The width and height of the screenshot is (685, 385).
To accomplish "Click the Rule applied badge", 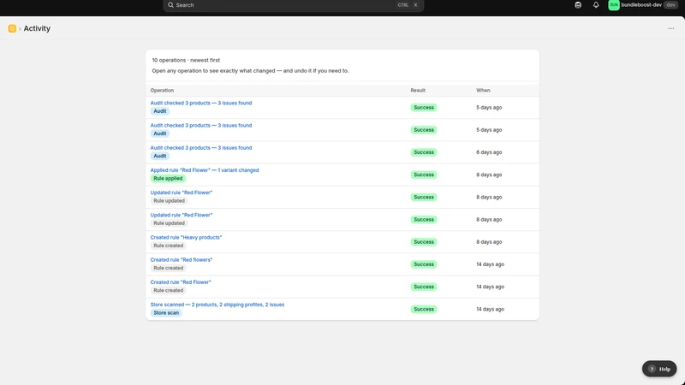I will click(x=168, y=179).
